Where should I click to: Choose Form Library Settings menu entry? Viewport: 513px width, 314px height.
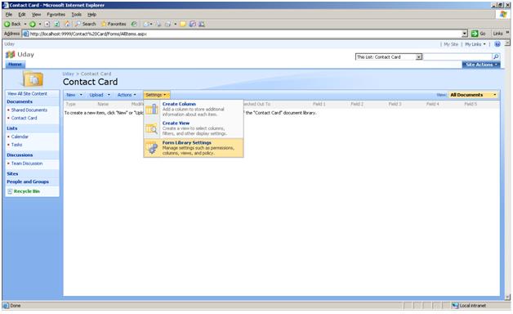[x=194, y=148]
